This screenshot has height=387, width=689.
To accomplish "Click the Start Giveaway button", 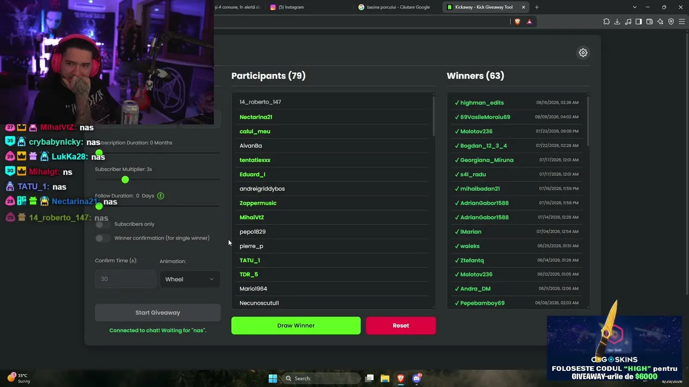I will (x=158, y=312).
